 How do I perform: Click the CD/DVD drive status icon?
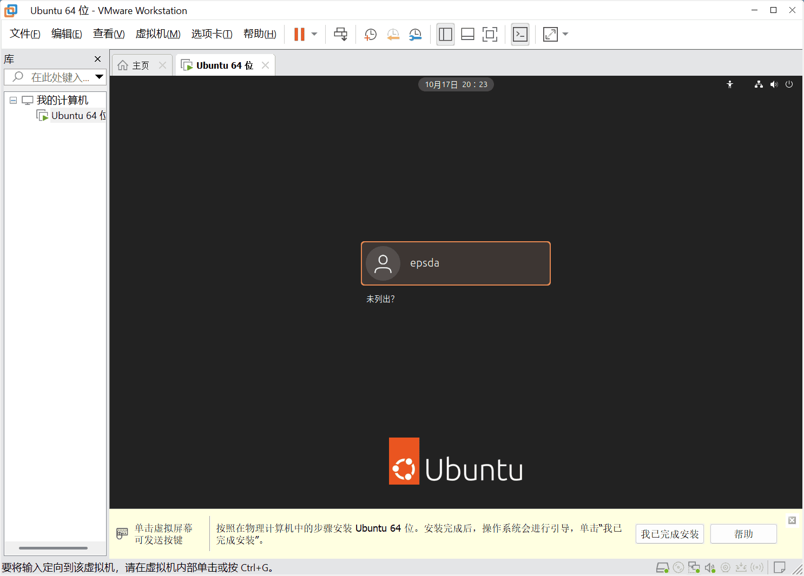(678, 568)
